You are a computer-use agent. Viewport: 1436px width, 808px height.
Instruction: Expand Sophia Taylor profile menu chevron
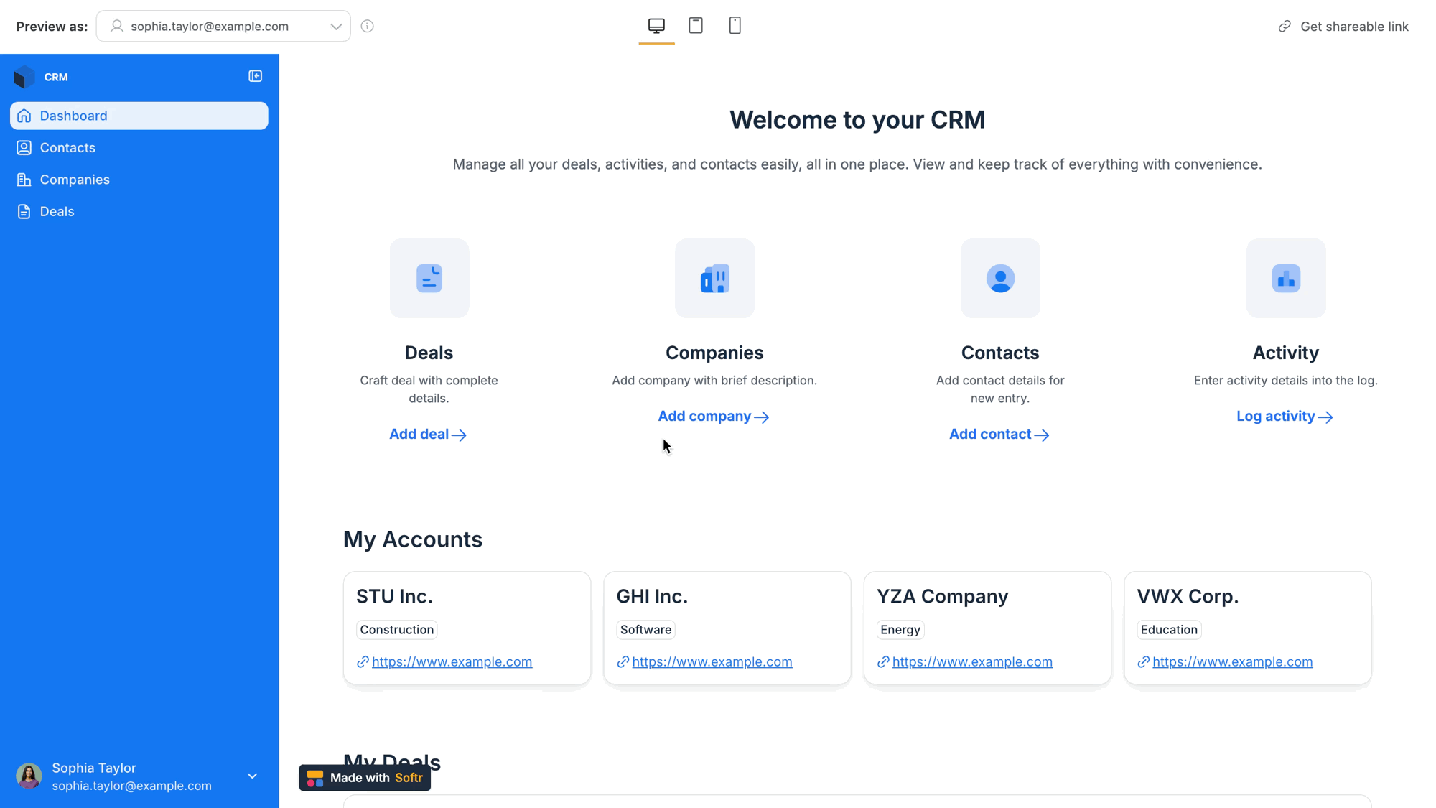click(x=252, y=776)
